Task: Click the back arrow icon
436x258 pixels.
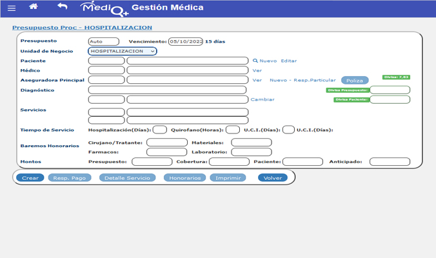Action: pyautogui.click(x=62, y=7)
